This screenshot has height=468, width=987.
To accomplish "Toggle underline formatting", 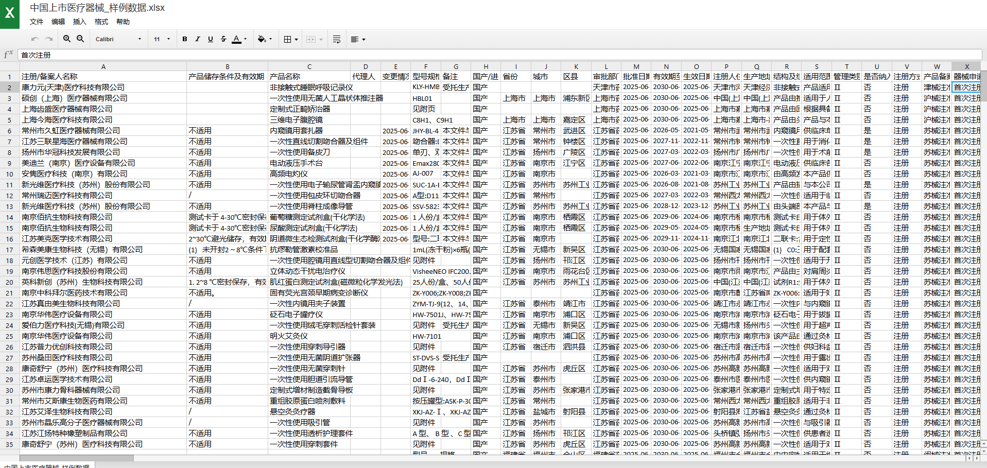I will click(x=210, y=39).
